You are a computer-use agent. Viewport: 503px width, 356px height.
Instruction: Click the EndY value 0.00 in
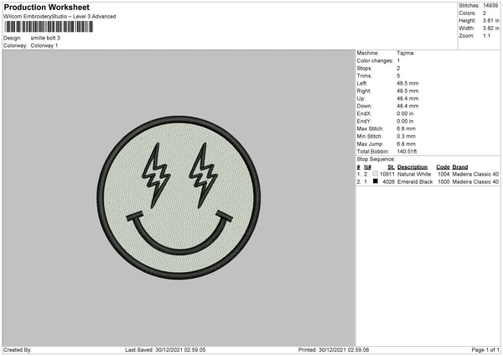[x=405, y=122]
